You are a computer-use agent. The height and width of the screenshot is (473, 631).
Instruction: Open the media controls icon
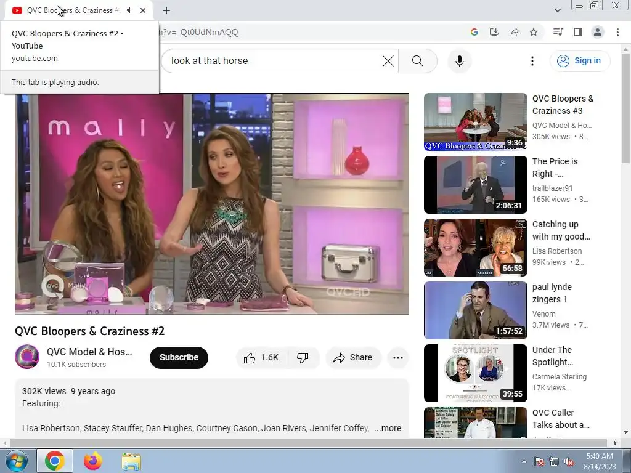tap(558, 32)
